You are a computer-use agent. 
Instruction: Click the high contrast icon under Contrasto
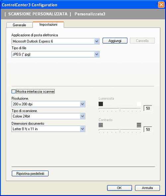tap(139, 125)
